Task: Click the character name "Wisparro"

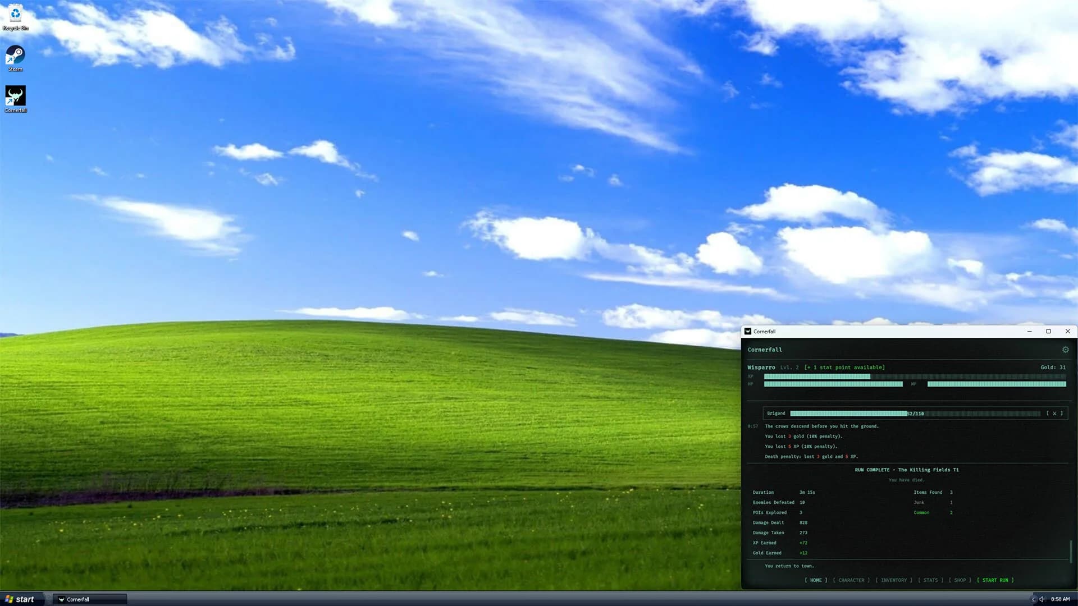Action: [761, 368]
